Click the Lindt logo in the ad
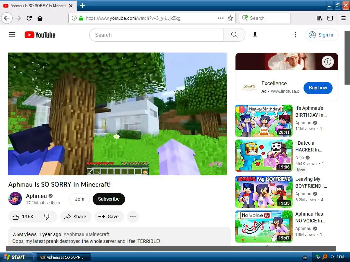Image resolution: width=350 pixels, height=262 pixels. (x=249, y=87)
